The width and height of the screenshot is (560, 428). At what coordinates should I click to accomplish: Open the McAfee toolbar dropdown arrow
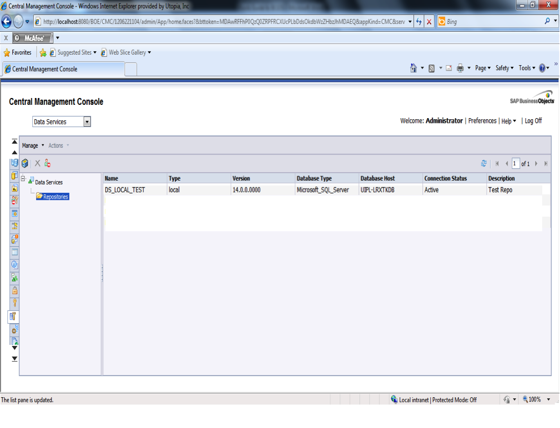58,38
